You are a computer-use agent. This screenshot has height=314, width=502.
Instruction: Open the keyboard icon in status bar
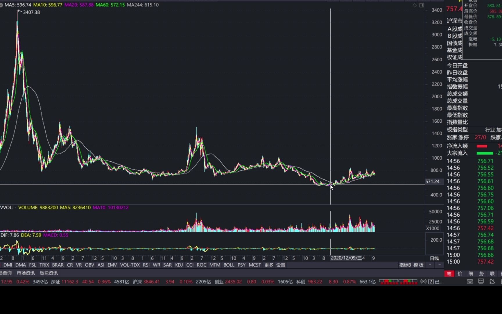pyautogui.click(x=470, y=281)
